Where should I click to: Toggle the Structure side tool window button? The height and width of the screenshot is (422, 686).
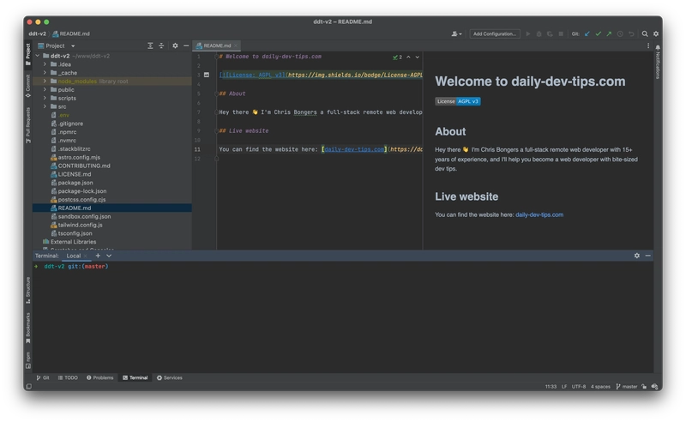28,290
